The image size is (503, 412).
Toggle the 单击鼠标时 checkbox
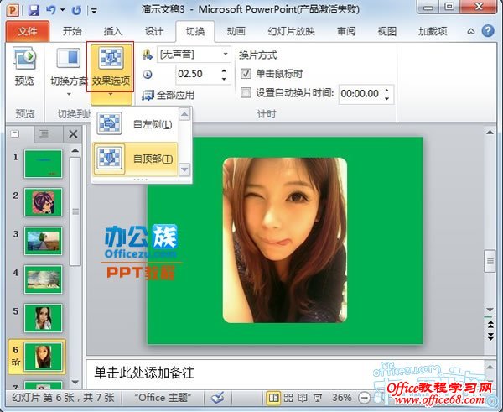coord(246,74)
